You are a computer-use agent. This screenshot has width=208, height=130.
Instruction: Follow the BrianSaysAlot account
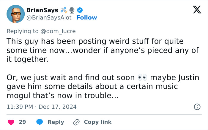pos(86,18)
